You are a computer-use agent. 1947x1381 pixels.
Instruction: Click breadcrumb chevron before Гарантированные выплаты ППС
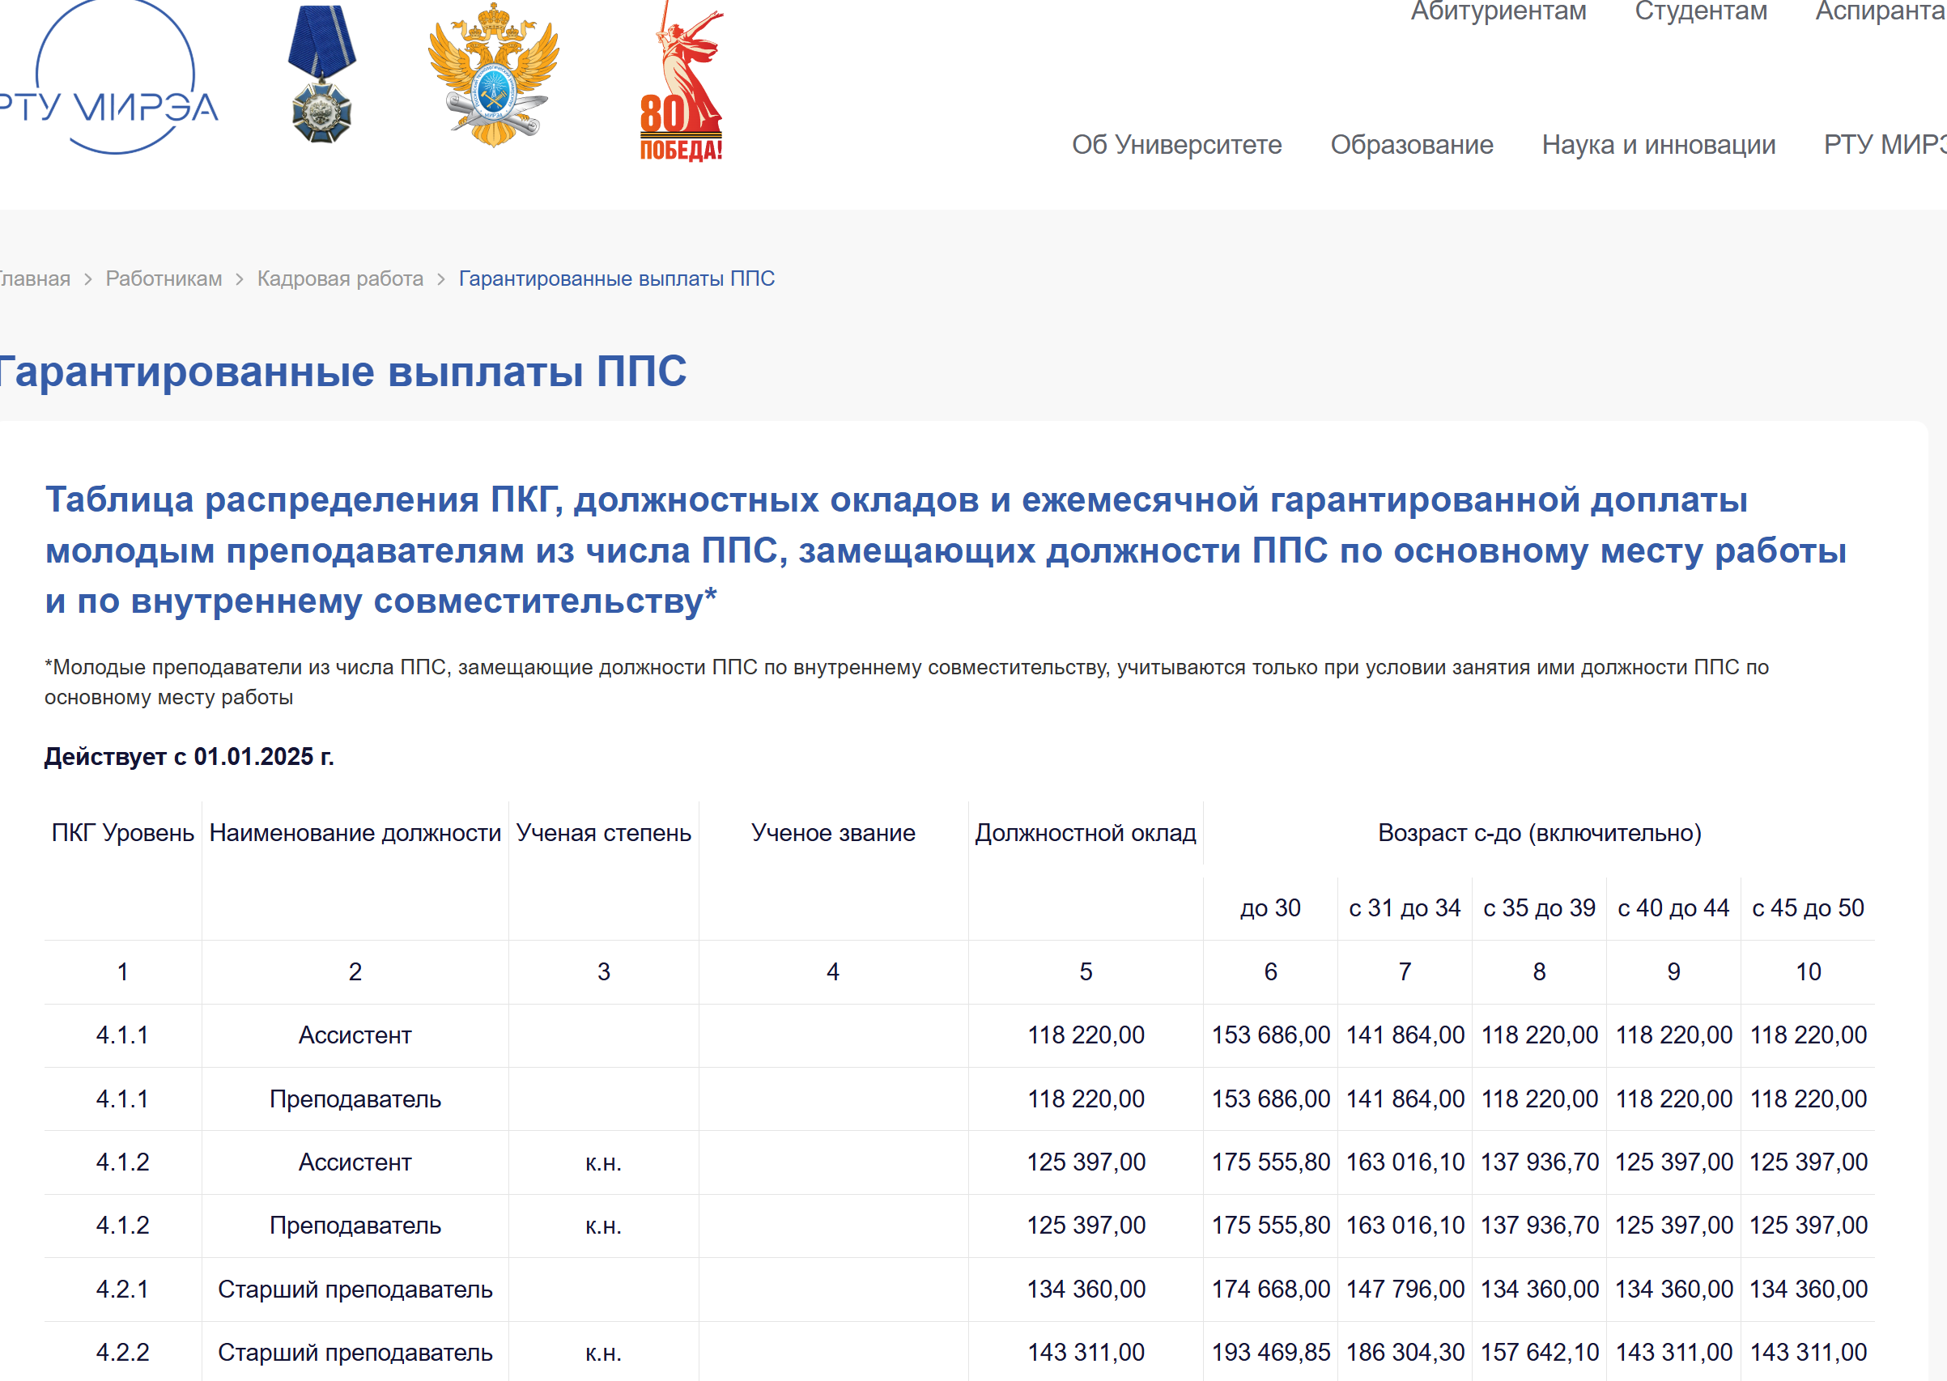click(441, 280)
